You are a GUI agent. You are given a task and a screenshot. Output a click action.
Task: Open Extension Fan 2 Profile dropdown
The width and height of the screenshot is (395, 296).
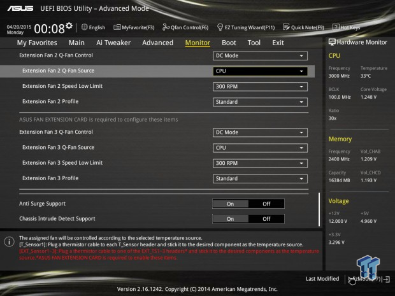click(260, 102)
